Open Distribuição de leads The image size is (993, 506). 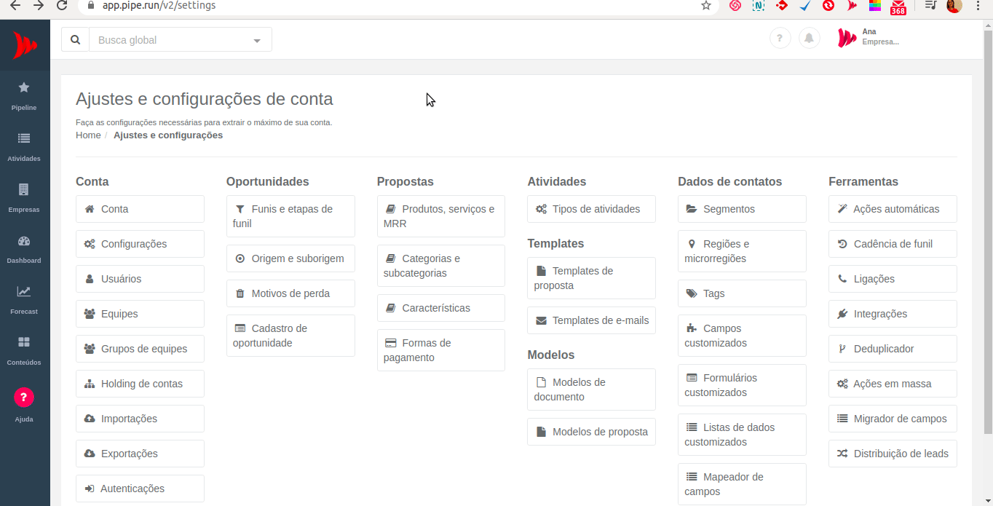pos(893,454)
